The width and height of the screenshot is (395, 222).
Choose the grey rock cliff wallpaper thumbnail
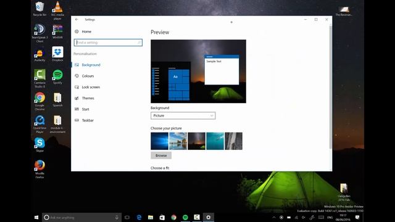[233, 141]
